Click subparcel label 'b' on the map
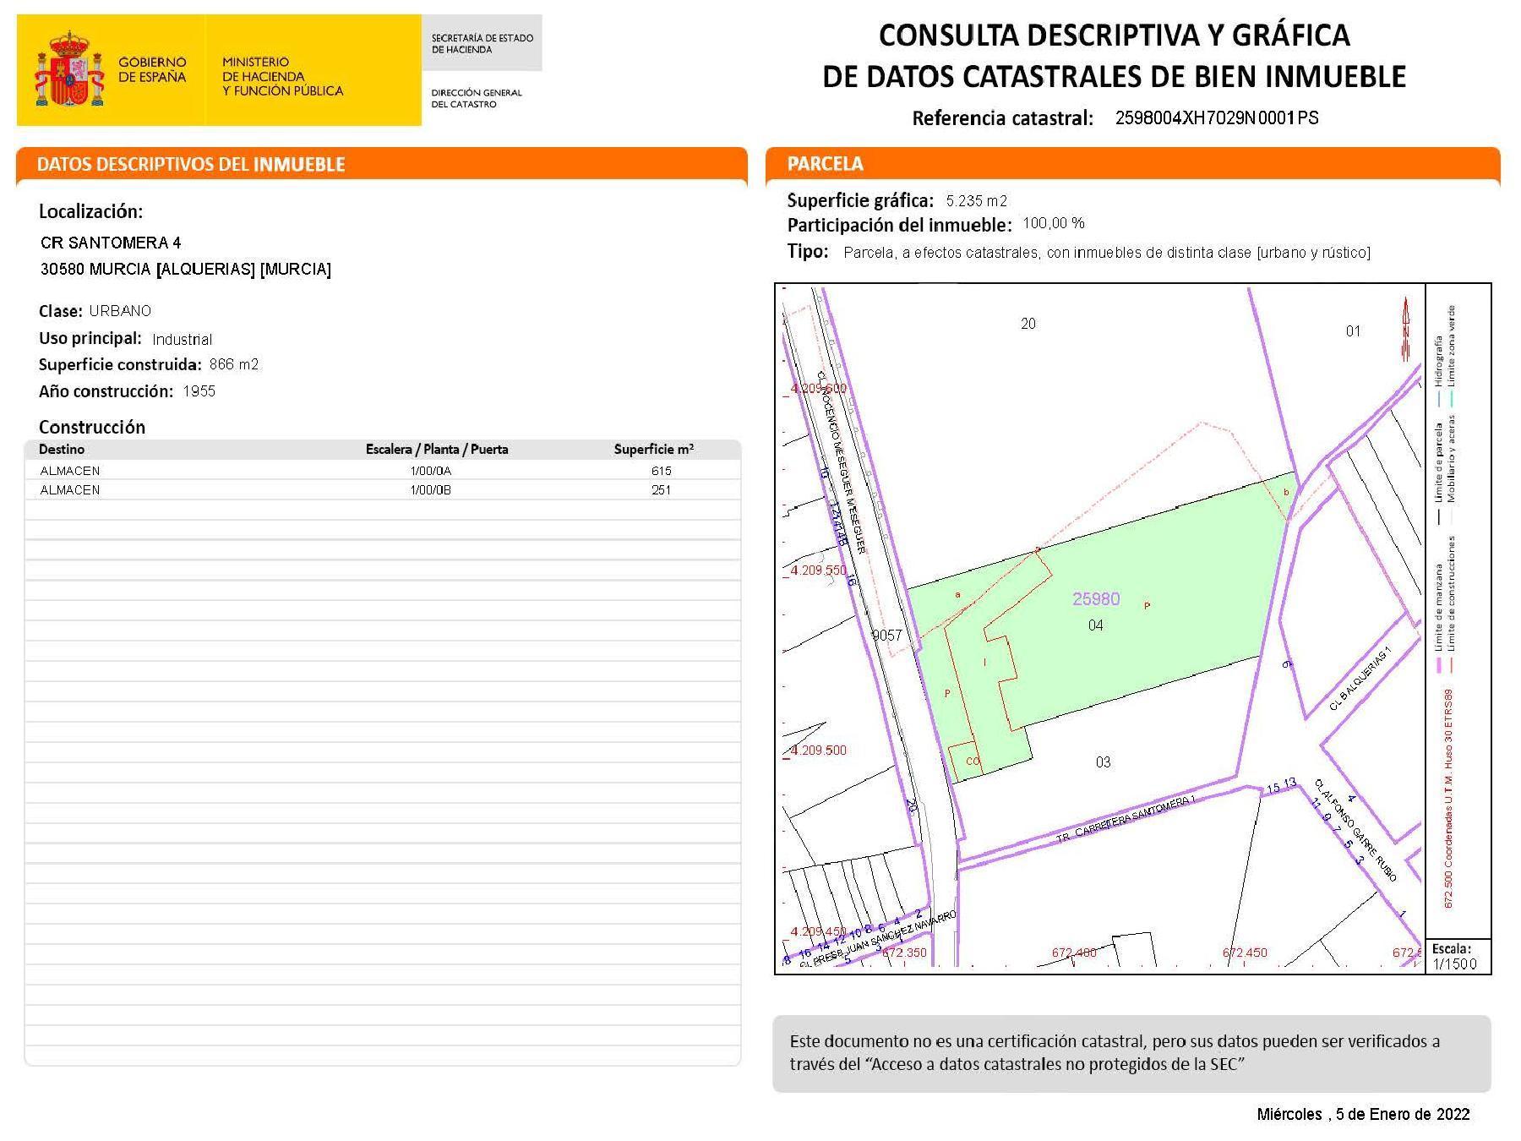The width and height of the screenshot is (1521, 1141). tap(1286, 492)
